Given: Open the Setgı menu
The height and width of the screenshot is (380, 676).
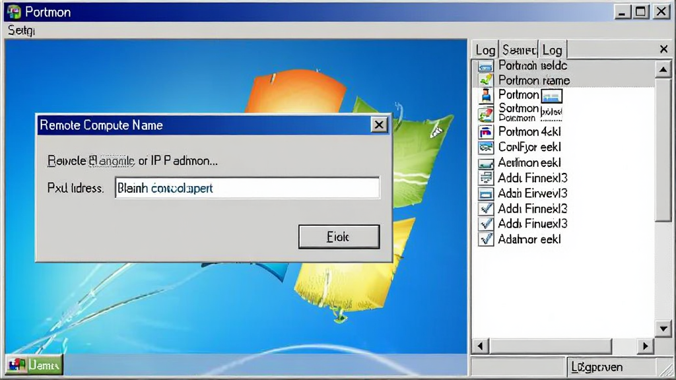Looking at the screenshot, I should 21,30.
